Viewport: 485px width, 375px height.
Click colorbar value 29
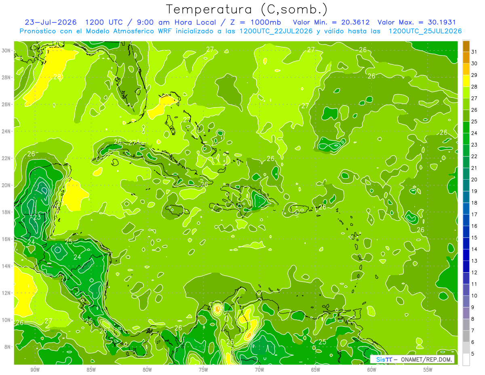[474, 75]
